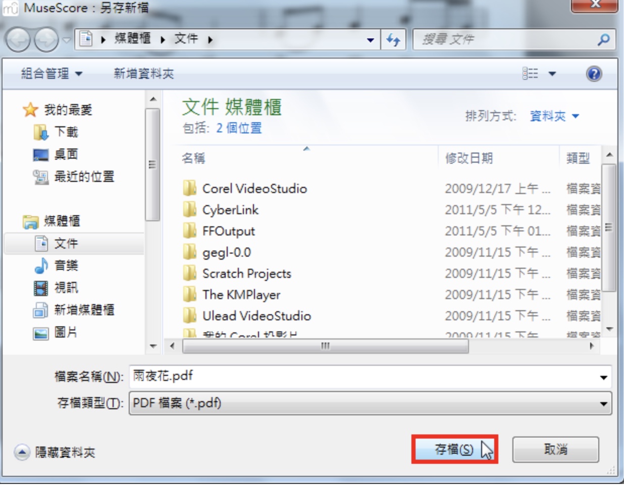Click the forward navigation arrow button

[x=46, y=40]
